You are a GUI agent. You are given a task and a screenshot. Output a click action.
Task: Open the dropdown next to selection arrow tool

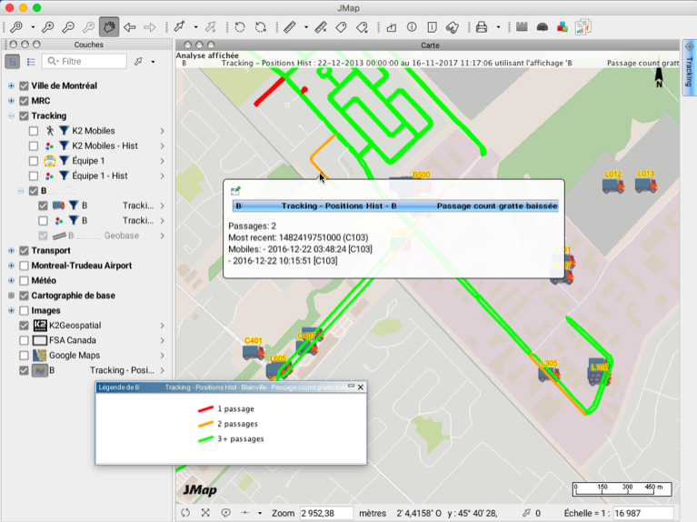tap(195, 27)
